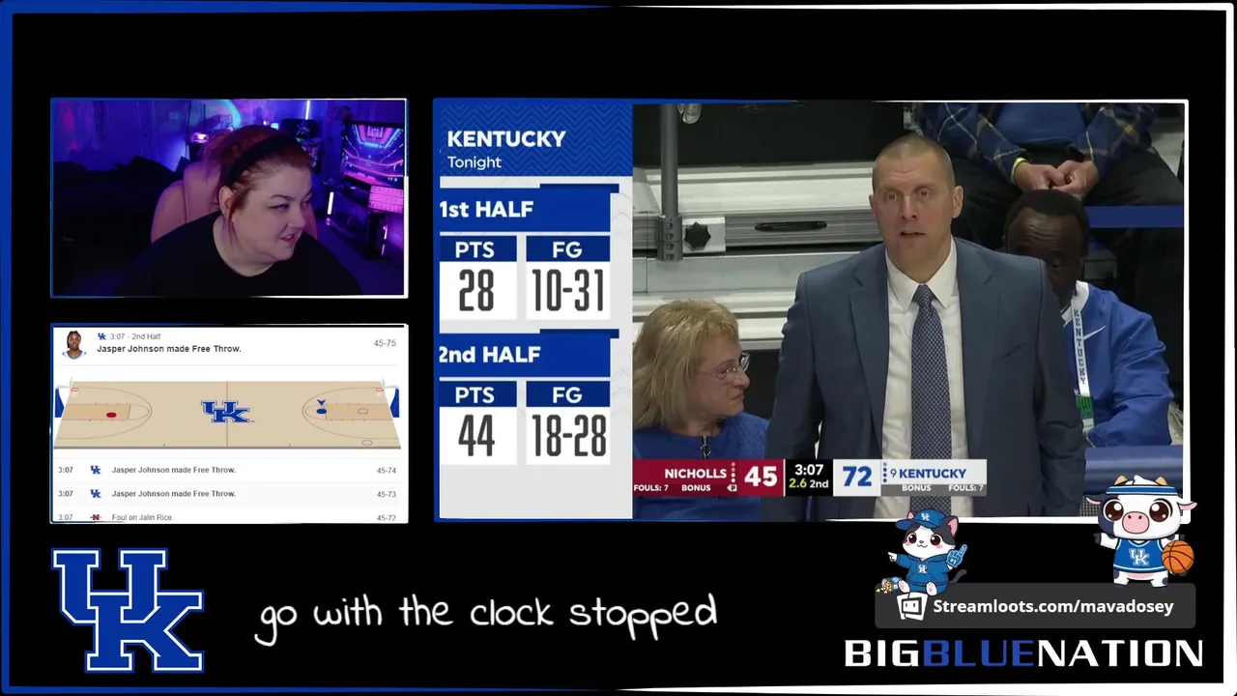Click the Nicholls 45 score on scoreboard
The image size is (1237, 696).
[x=761, y=477]
